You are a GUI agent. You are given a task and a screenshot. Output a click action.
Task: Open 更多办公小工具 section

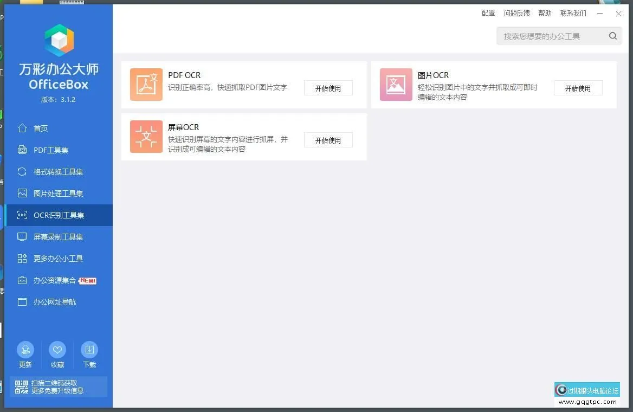(58, 259)
